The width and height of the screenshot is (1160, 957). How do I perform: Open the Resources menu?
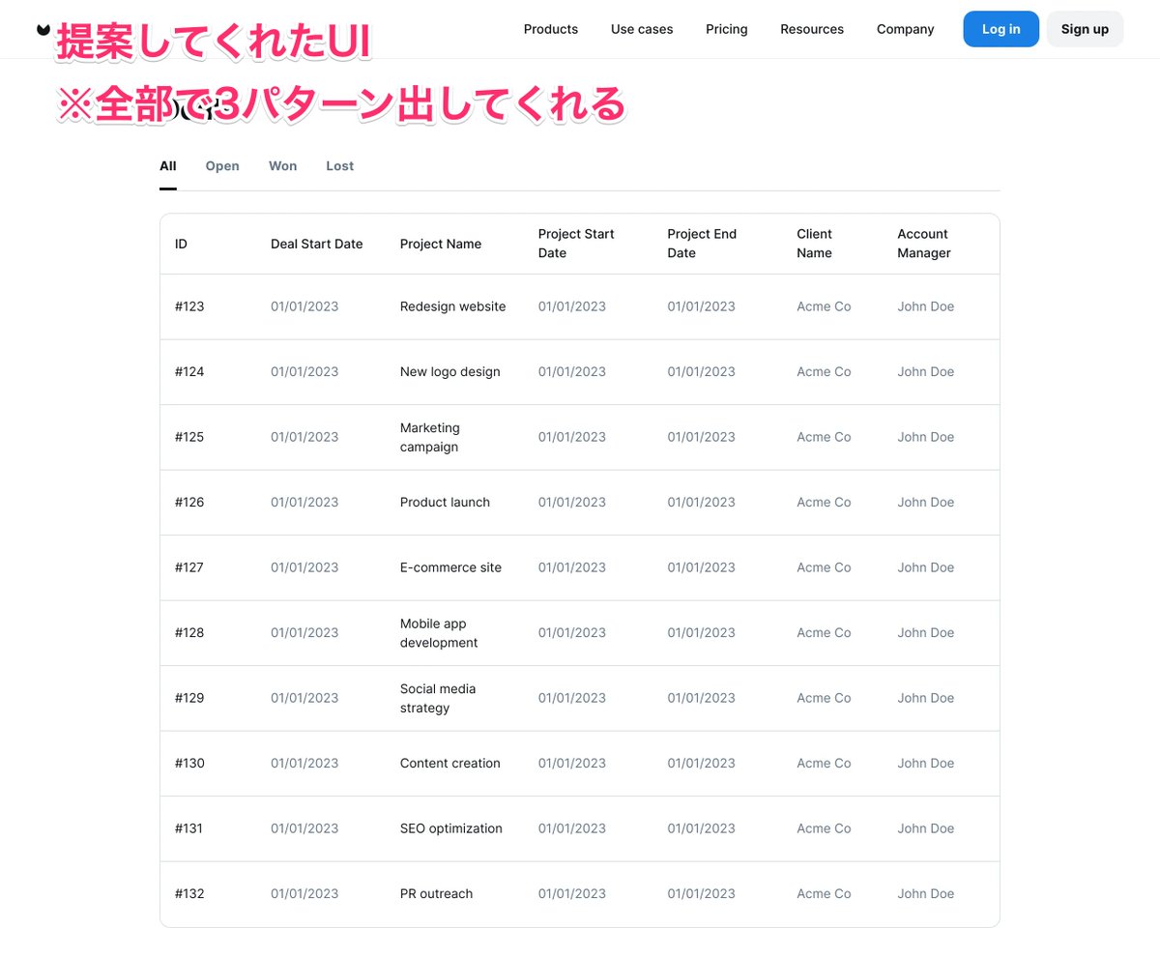812,29
